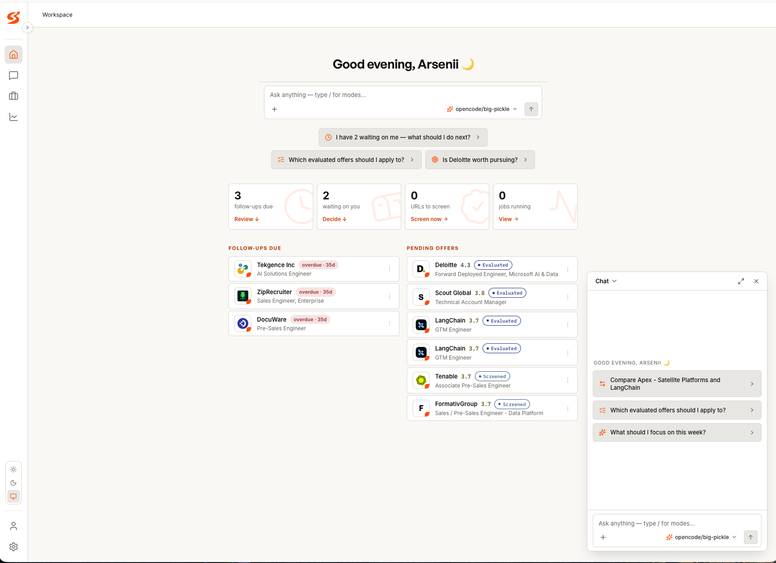Focus chat panel Ask anything input
Image resolution: width=776 pixels, height=563 pixels.
(677, 523)
